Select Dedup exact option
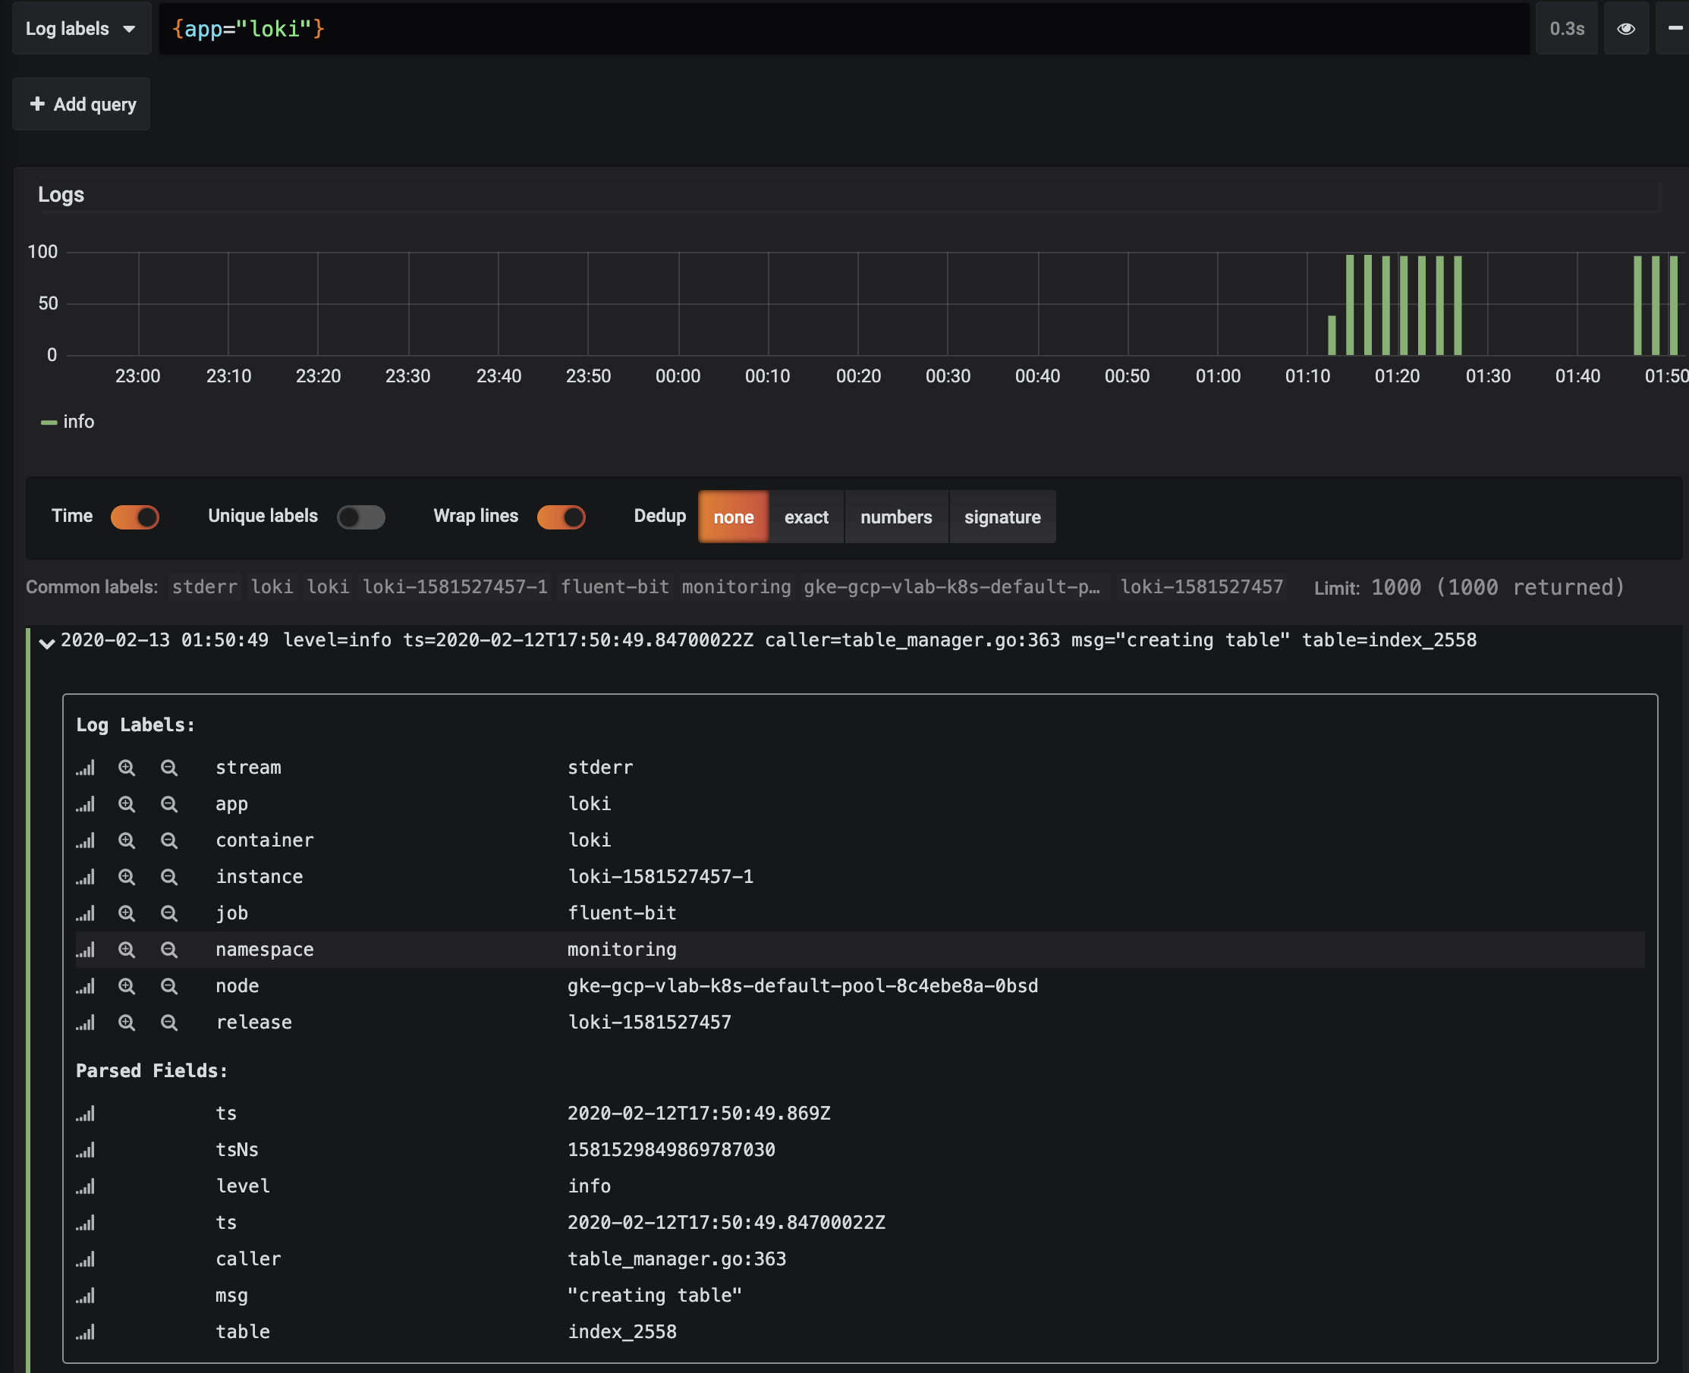The image size is (1689, 1373). coord(806,517)
